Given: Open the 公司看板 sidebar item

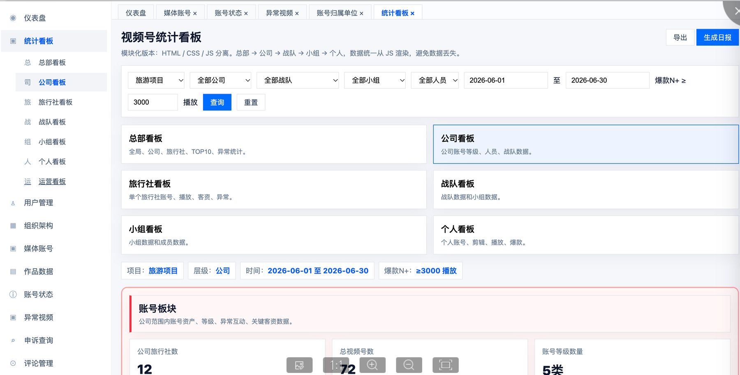Looking at the screenshot, I should coord(61,82).
